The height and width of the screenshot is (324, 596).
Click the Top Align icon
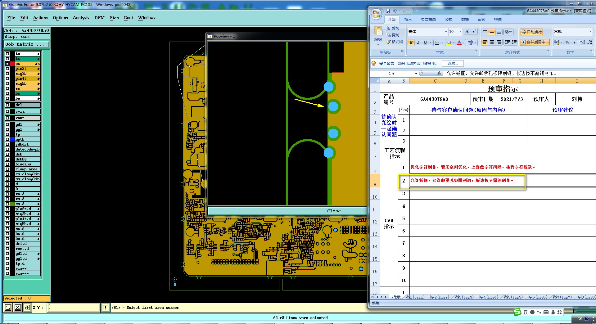click(x=485, y=32)
